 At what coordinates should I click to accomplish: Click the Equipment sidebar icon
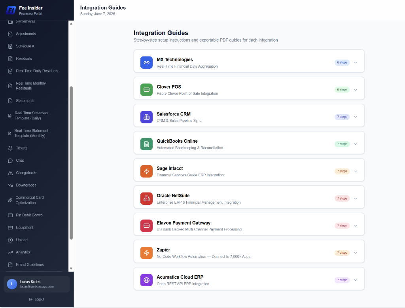click(x=10, y=228)
